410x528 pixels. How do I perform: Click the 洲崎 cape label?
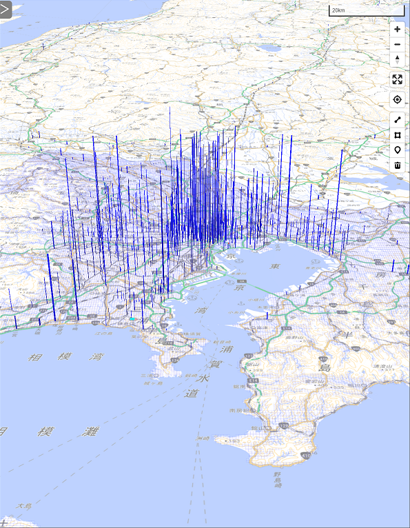(x=203, y=438)
